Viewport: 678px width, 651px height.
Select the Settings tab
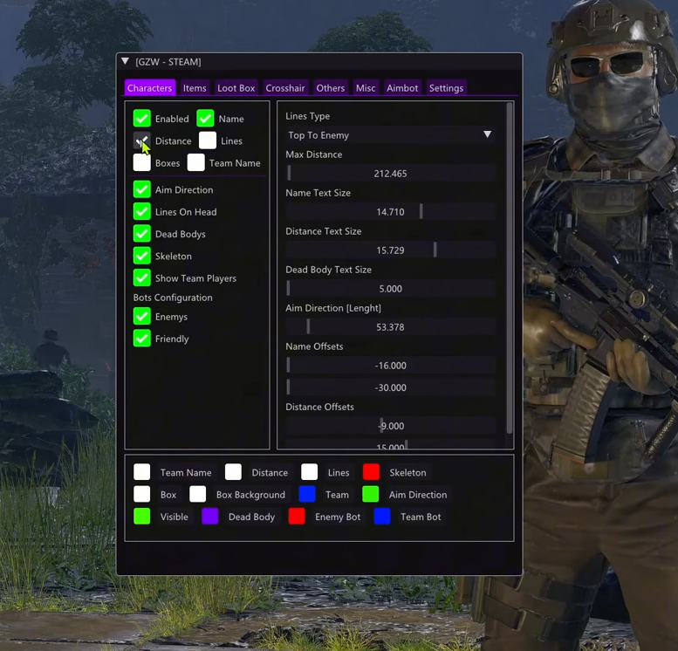pos(446,88)
